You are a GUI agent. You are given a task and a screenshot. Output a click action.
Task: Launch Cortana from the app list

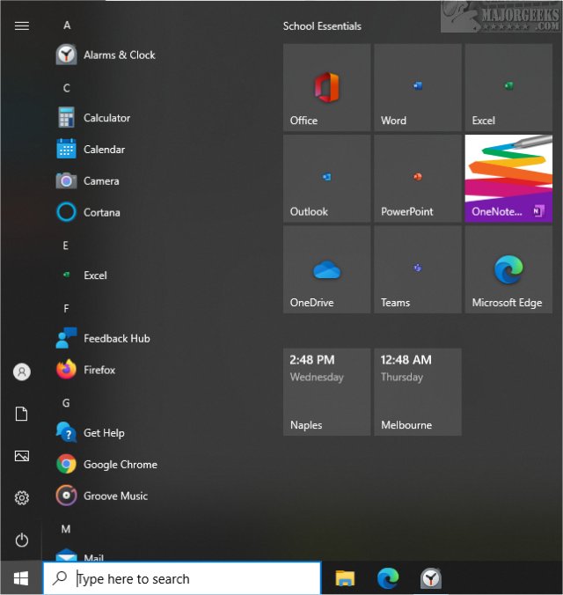(x=88, y=212)
